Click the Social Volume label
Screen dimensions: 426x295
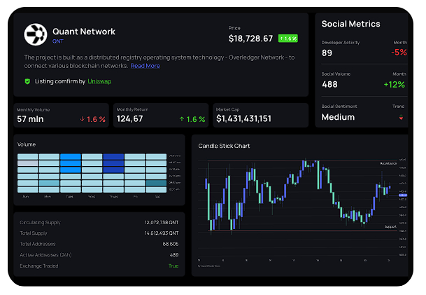336,74
